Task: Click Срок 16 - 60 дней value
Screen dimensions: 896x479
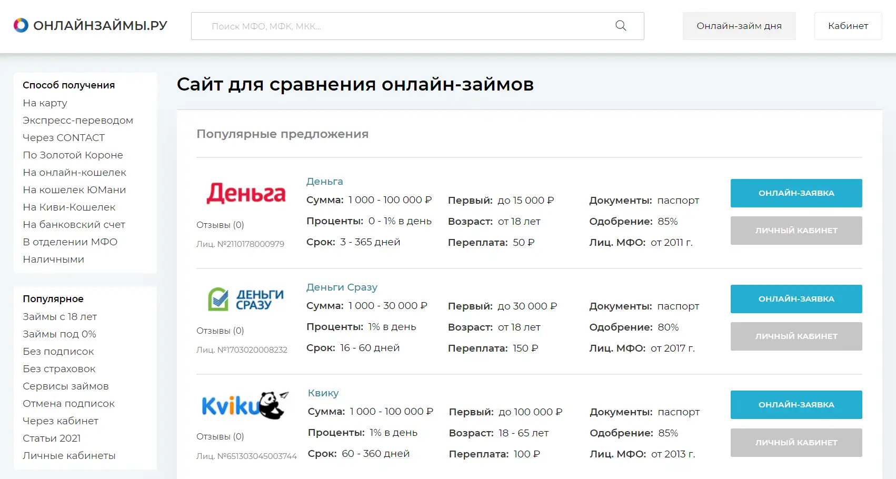Action: coord(353,348)
